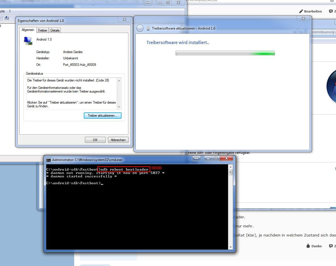Viewport: 336px width, 266px height.
Task: Minimize the cmd.exe window
Action: click(x=208, y=158)
